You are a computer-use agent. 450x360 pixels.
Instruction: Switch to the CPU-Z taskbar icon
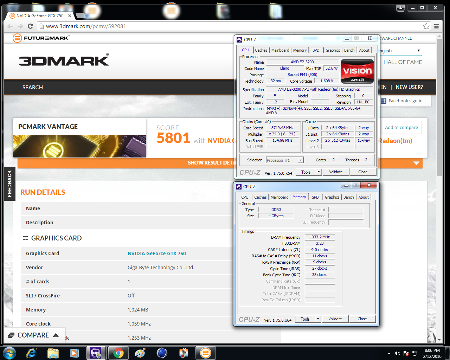(x=96, y=353)
